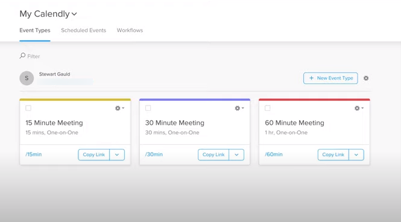The height and width of the screenshot is (222, 401).
Task: Create a New Event Type
Action: (330, 78)
